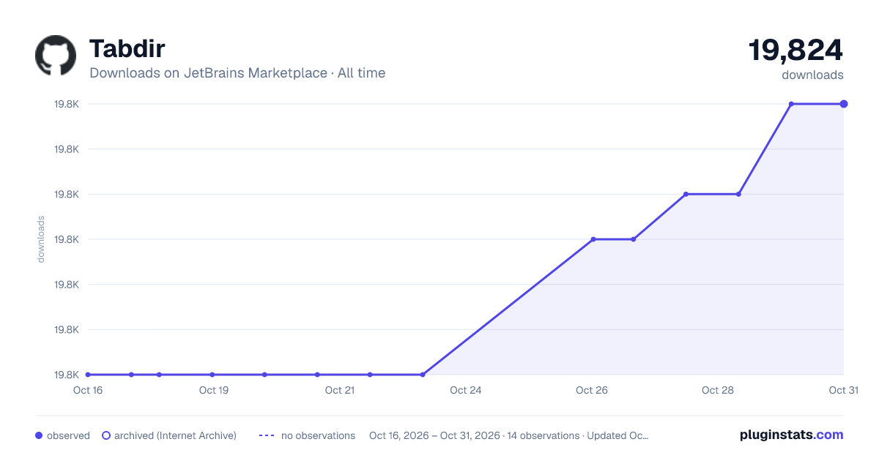Click the Tabdir plugin title
This screenshot has width=879, height=461.
(127, 48)
